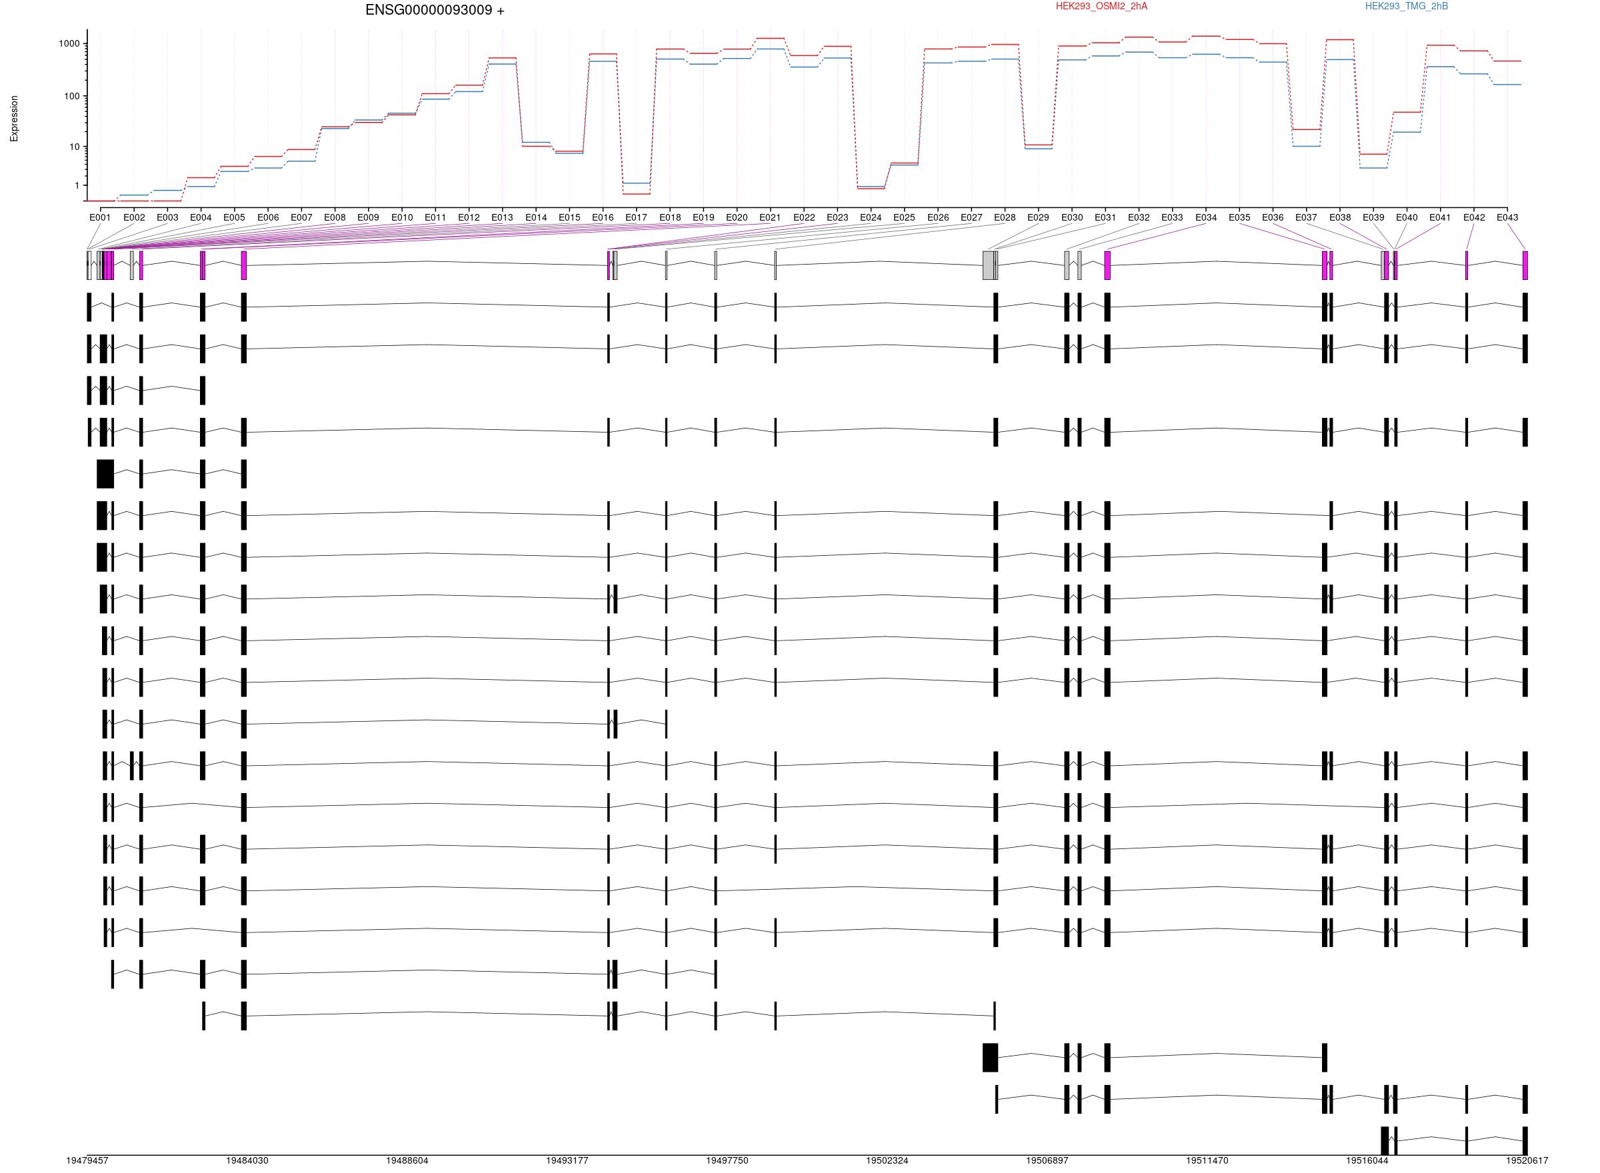Viewport: 1600px width, 1173px height.
Task: Click the gene title ENSG00000093009 +
Action: [435, 10]
